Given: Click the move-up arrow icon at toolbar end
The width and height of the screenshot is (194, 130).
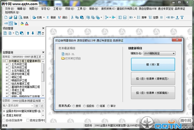Looking at the screenshot, I should pos(177,18).
